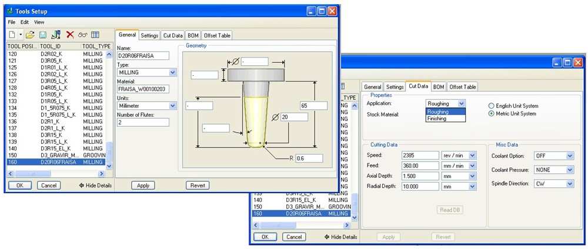Click the Name field D20R06FRAISA

(x=143, y=56)
